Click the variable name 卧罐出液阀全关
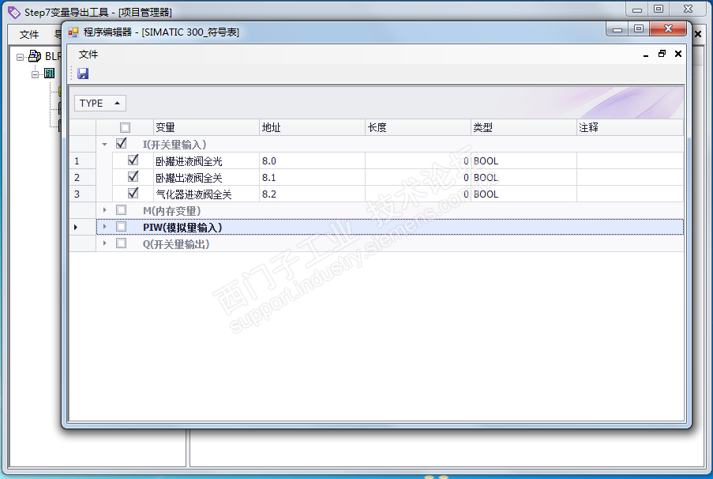 coord(189,178)
